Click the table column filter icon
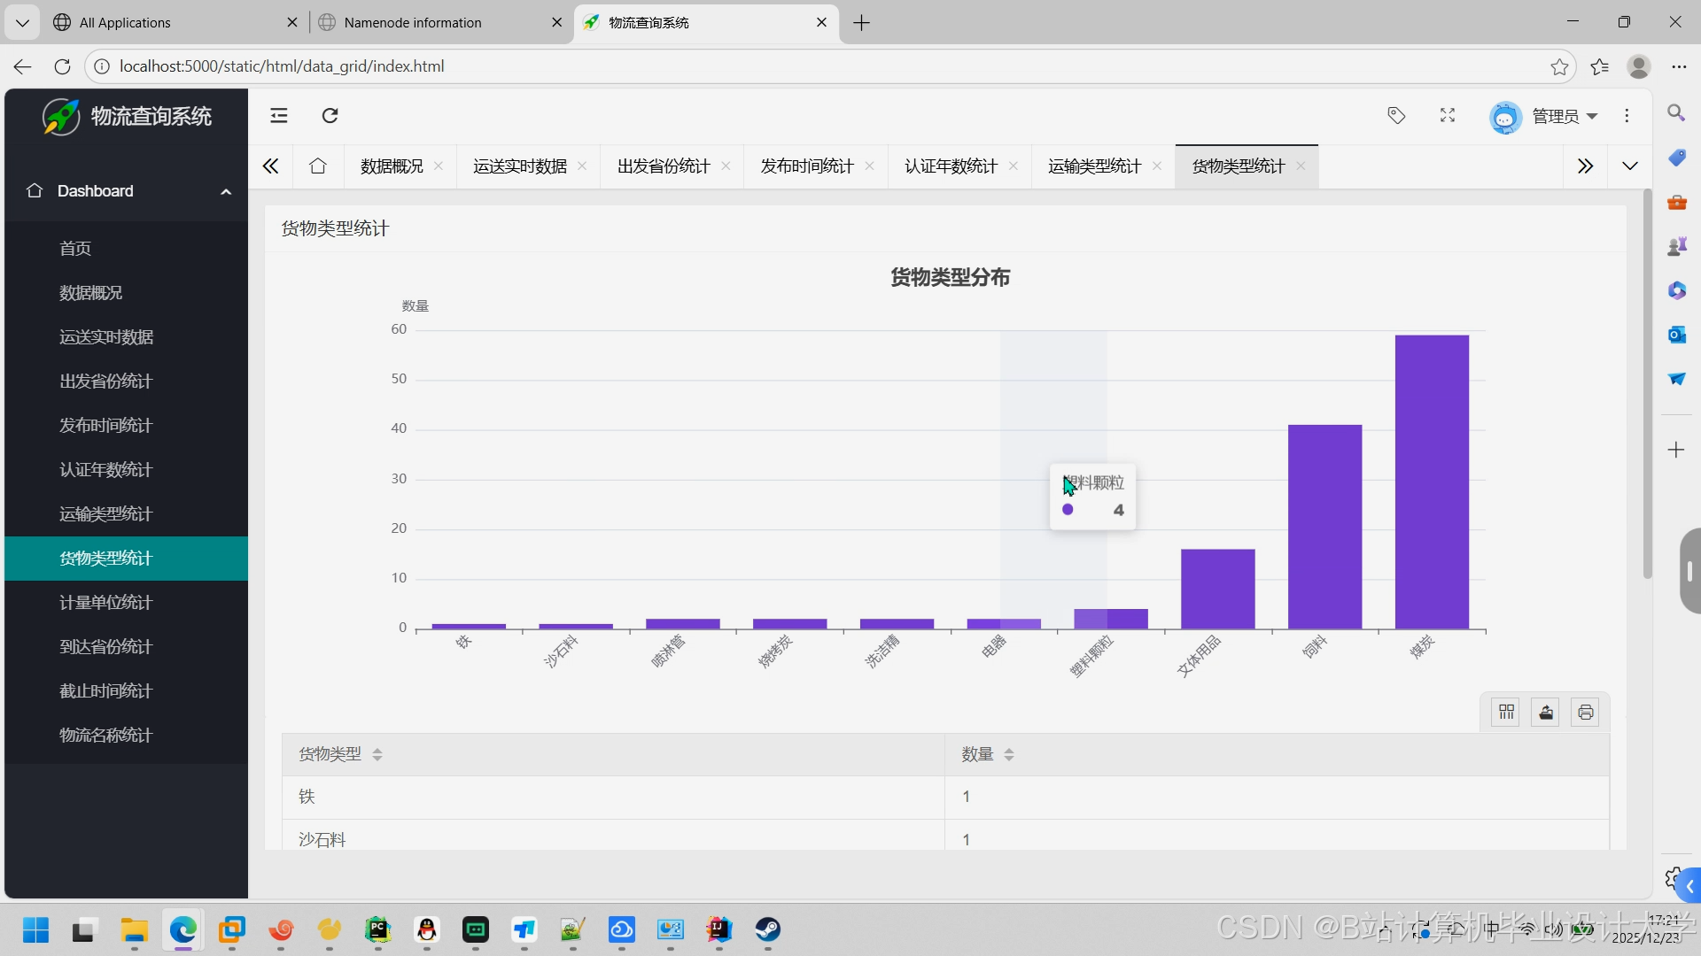This screenshot has width=1701, height=956. point(1506,713)
